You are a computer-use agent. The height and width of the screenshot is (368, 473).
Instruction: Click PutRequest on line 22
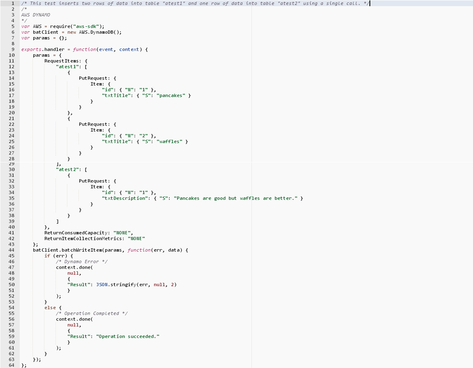[x=93, y=124]
